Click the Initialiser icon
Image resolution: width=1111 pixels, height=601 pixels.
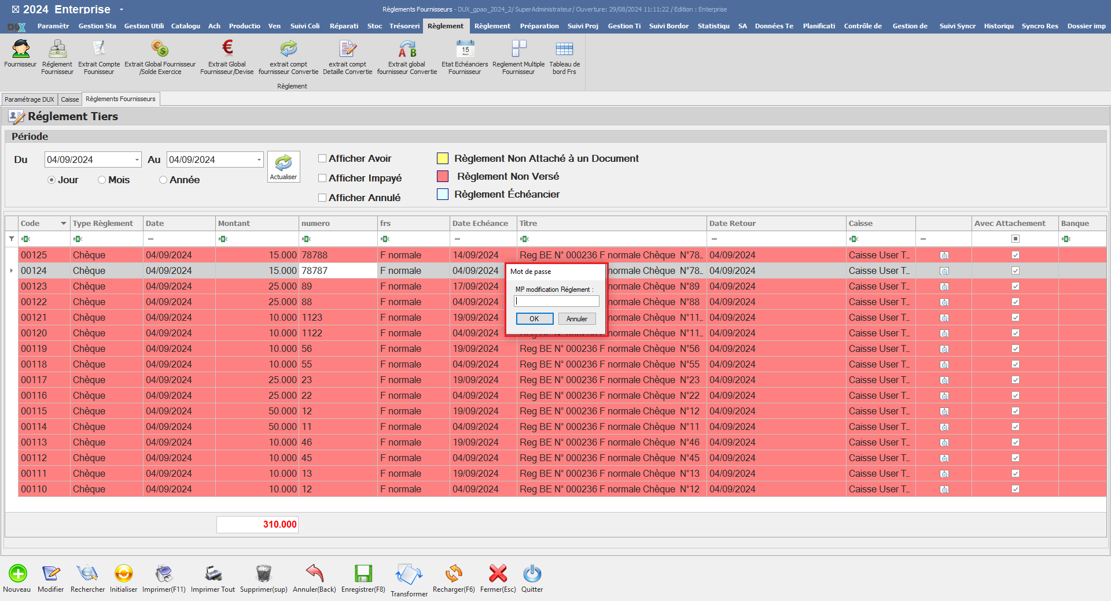pyautogui.click(x=123, y=573)
